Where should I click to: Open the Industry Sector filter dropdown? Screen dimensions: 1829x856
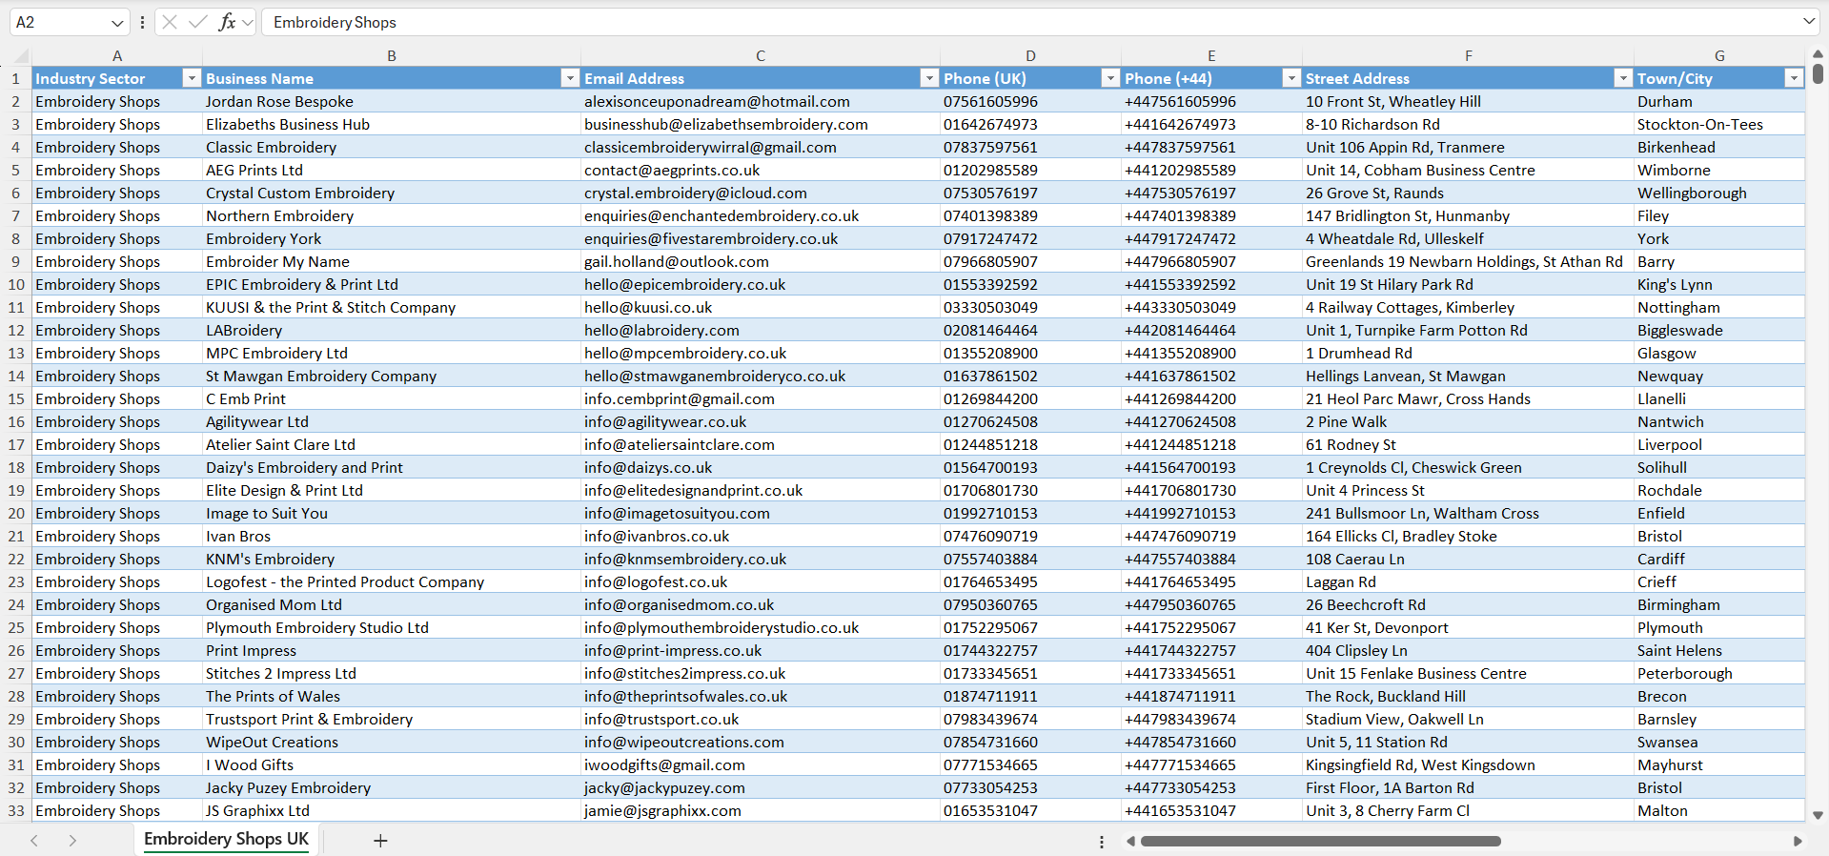[192, 78]
